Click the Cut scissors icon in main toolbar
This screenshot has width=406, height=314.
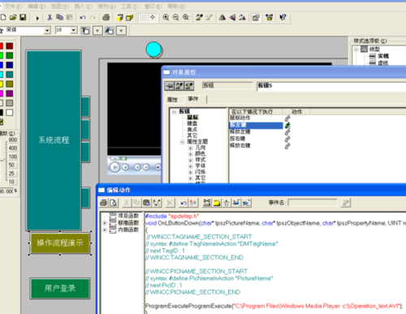(50, 18)
